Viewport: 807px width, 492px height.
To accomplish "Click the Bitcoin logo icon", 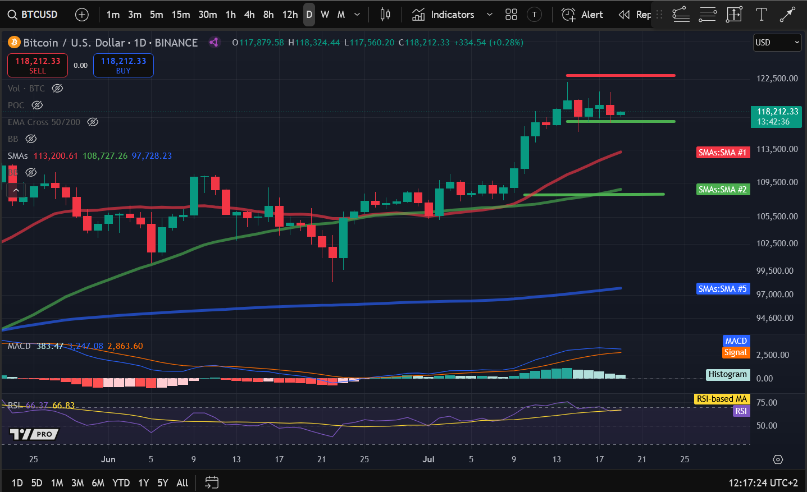I will coord(14,43).
